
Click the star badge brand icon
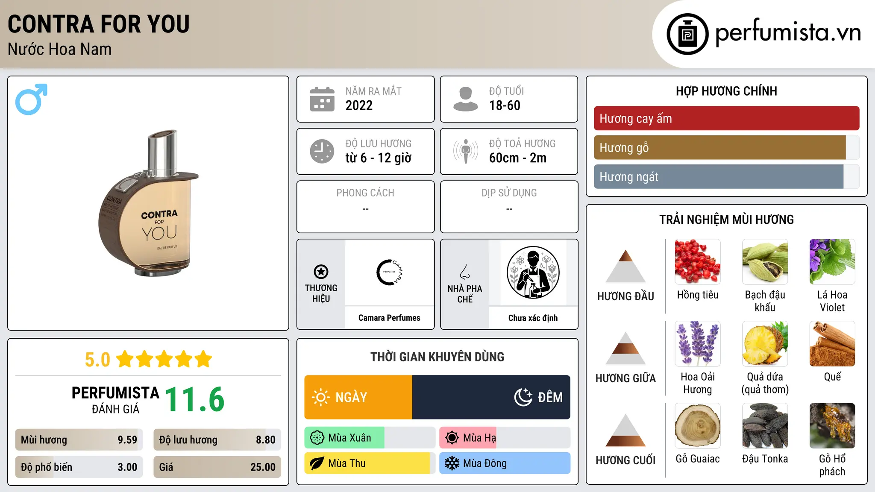321,272
